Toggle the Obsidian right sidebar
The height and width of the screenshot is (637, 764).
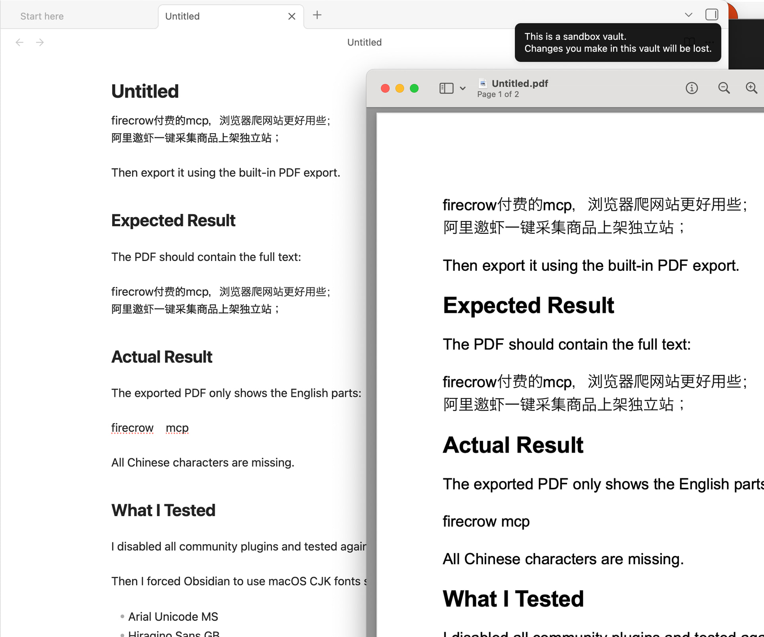click(x=711, y=15)
